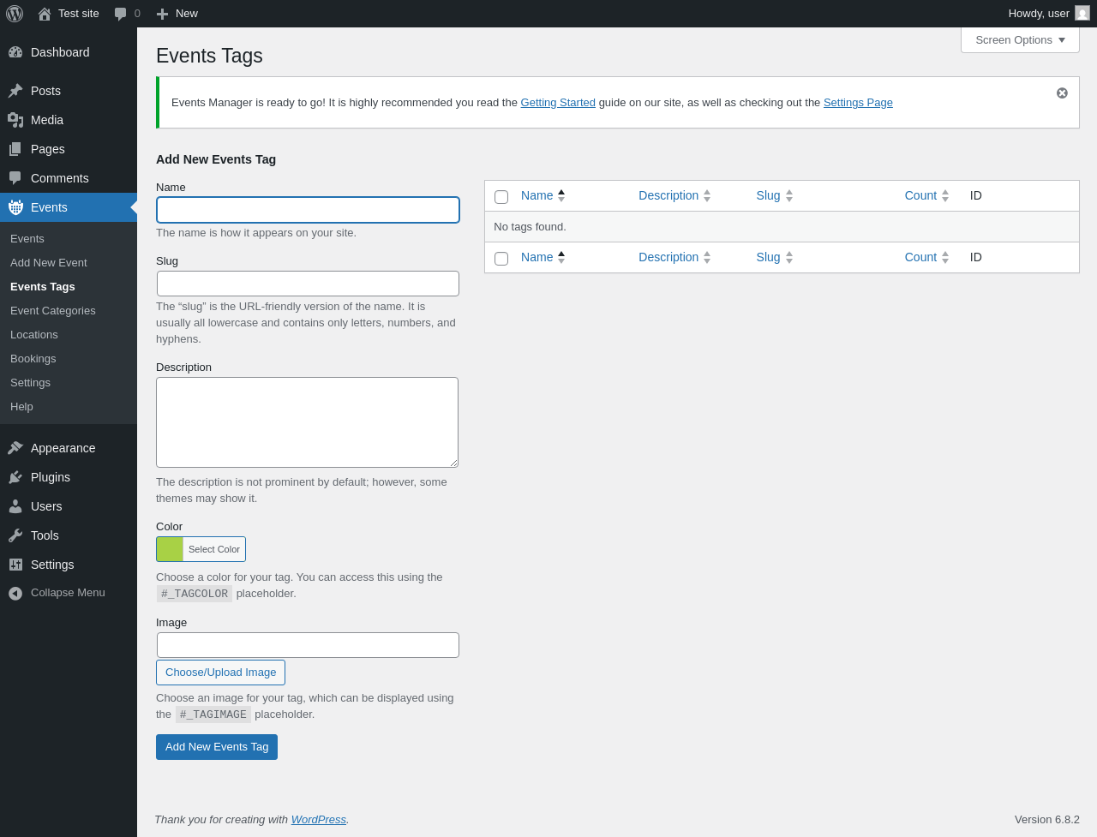The height and width of the screenshot is (837, 1097).
Task: Open the Getting Started guide link
Action: pos(558,103)
